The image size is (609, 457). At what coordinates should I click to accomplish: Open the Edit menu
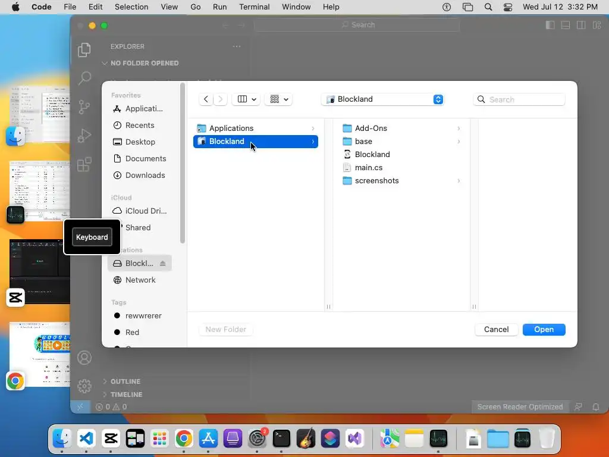[95, 7]
